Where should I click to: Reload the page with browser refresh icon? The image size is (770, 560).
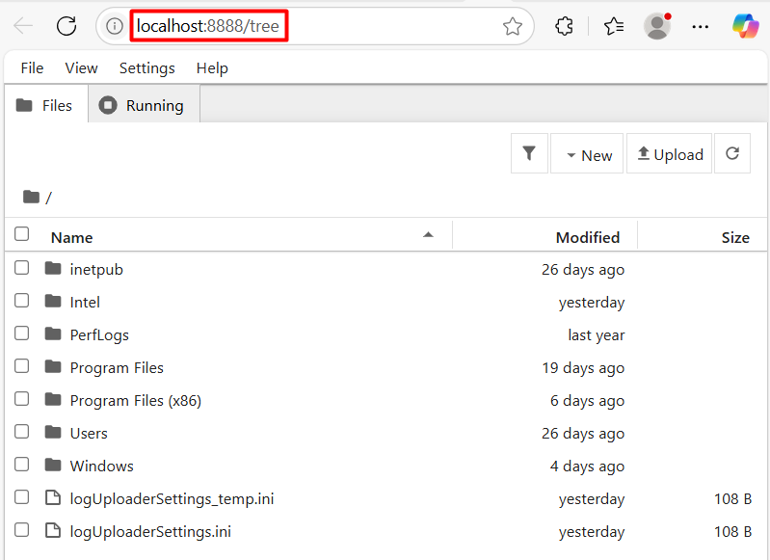(66, 26)
